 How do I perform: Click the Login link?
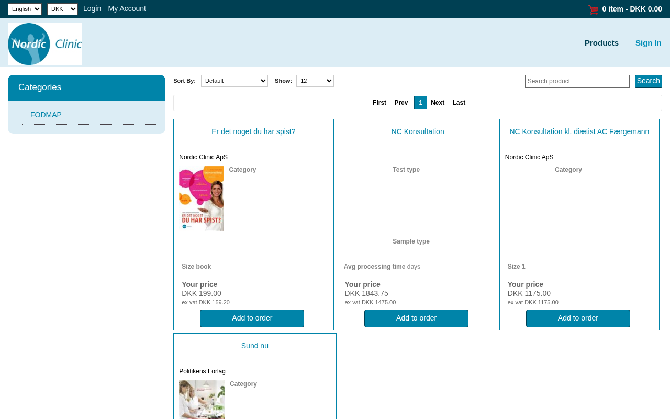tap(92, 8)
